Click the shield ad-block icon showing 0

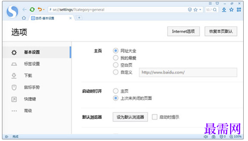point(222,137)
